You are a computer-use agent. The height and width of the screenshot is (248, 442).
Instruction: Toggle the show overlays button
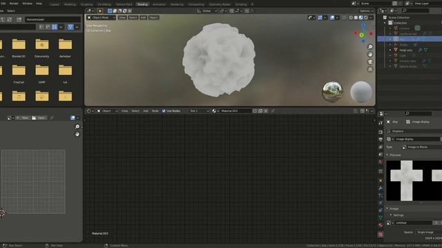click(x=332, y=17)
